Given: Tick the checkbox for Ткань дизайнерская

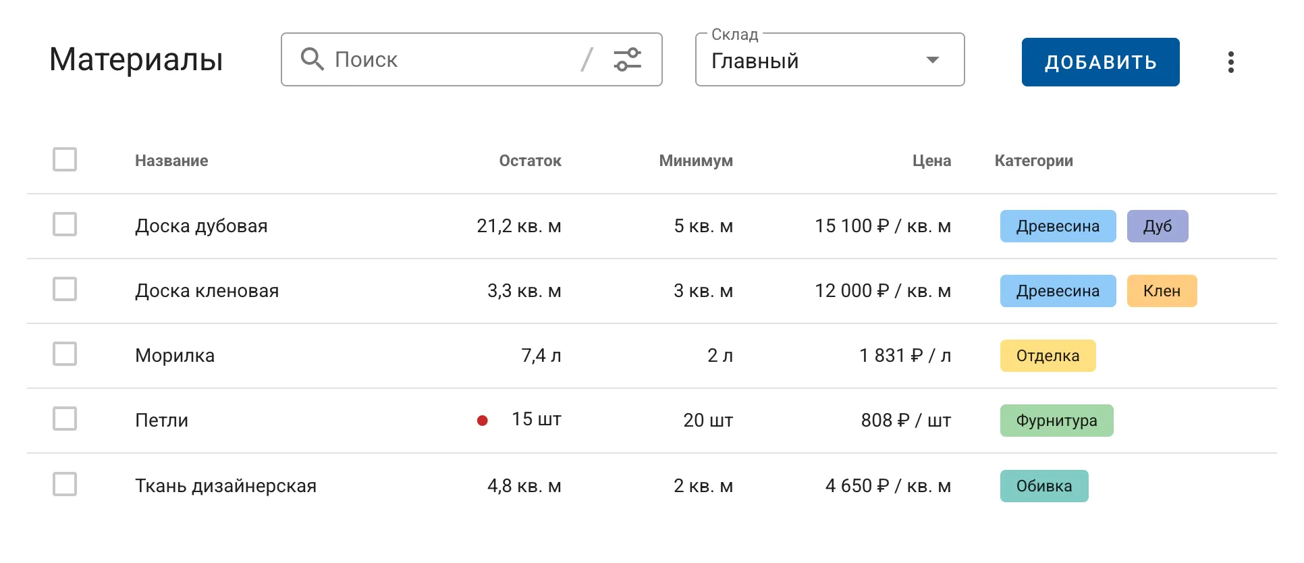Looking at the screenshot, I should 65,485.
